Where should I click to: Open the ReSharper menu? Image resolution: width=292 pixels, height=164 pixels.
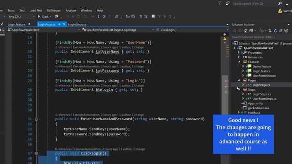54,10
